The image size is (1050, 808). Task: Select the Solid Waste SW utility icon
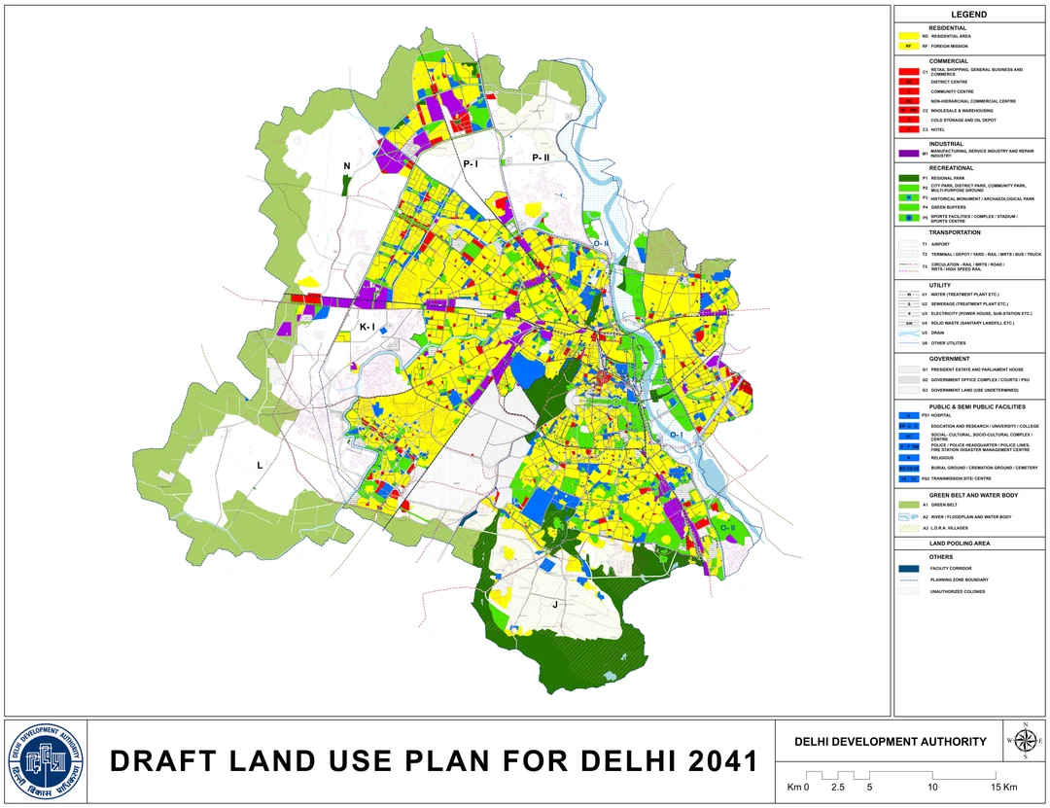(x=910, y=322)
